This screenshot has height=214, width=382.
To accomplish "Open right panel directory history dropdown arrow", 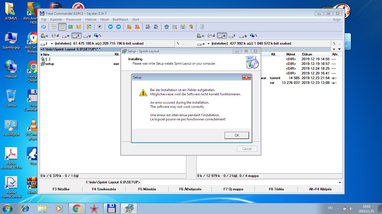I will click(x=339, y=49).
